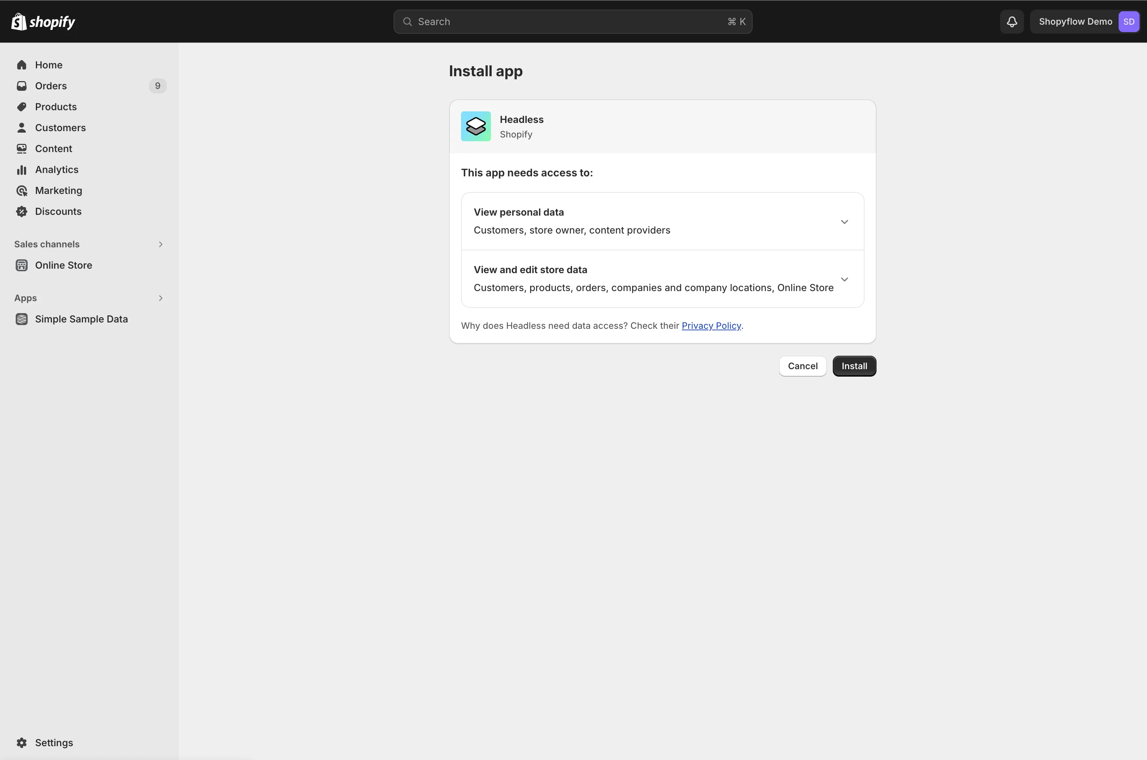Viewport: 1147px width, 760px height.
Task: Click the Orders count badge 9
Action: (x=158, y=86)
